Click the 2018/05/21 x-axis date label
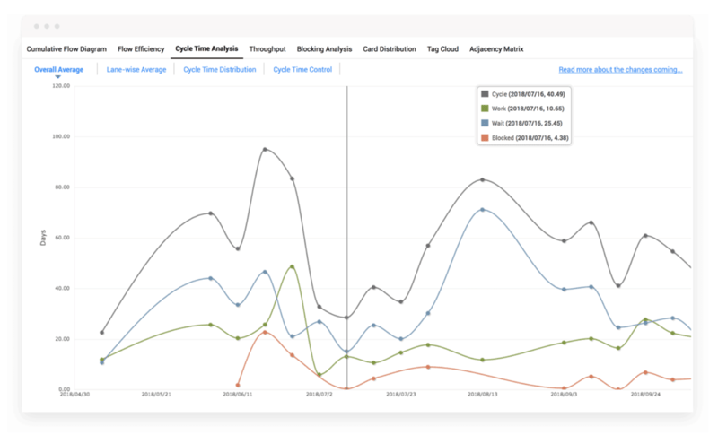718x435 pixels. 156,395
